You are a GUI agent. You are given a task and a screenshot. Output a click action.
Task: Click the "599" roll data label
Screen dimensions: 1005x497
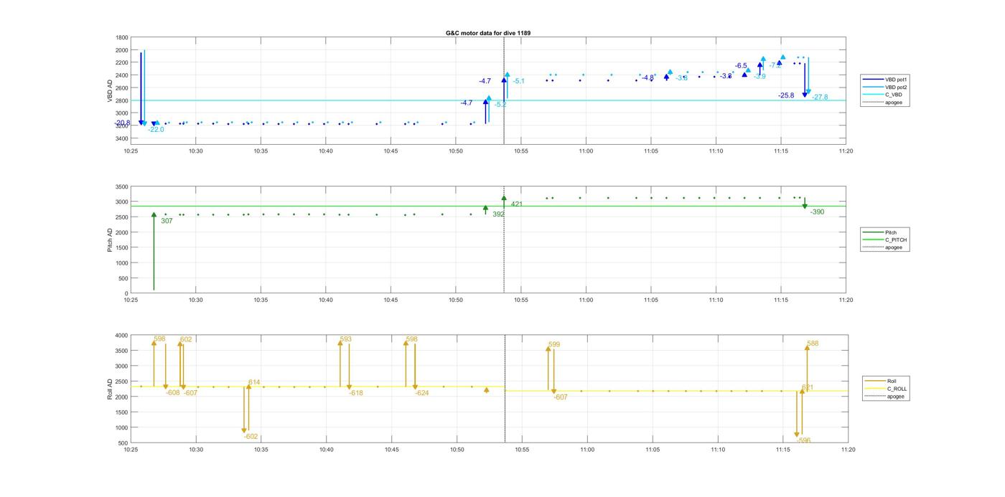point(554,345)
